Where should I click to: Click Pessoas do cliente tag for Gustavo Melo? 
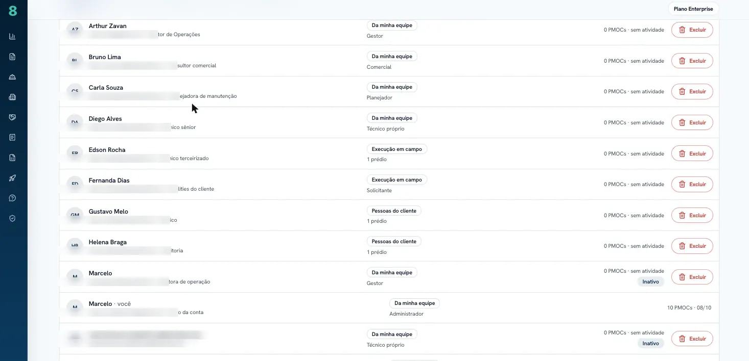[x=394, y=211]
